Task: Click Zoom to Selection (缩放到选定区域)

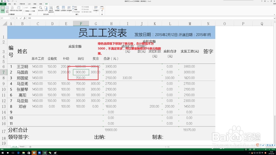Action: pos(51,9)
